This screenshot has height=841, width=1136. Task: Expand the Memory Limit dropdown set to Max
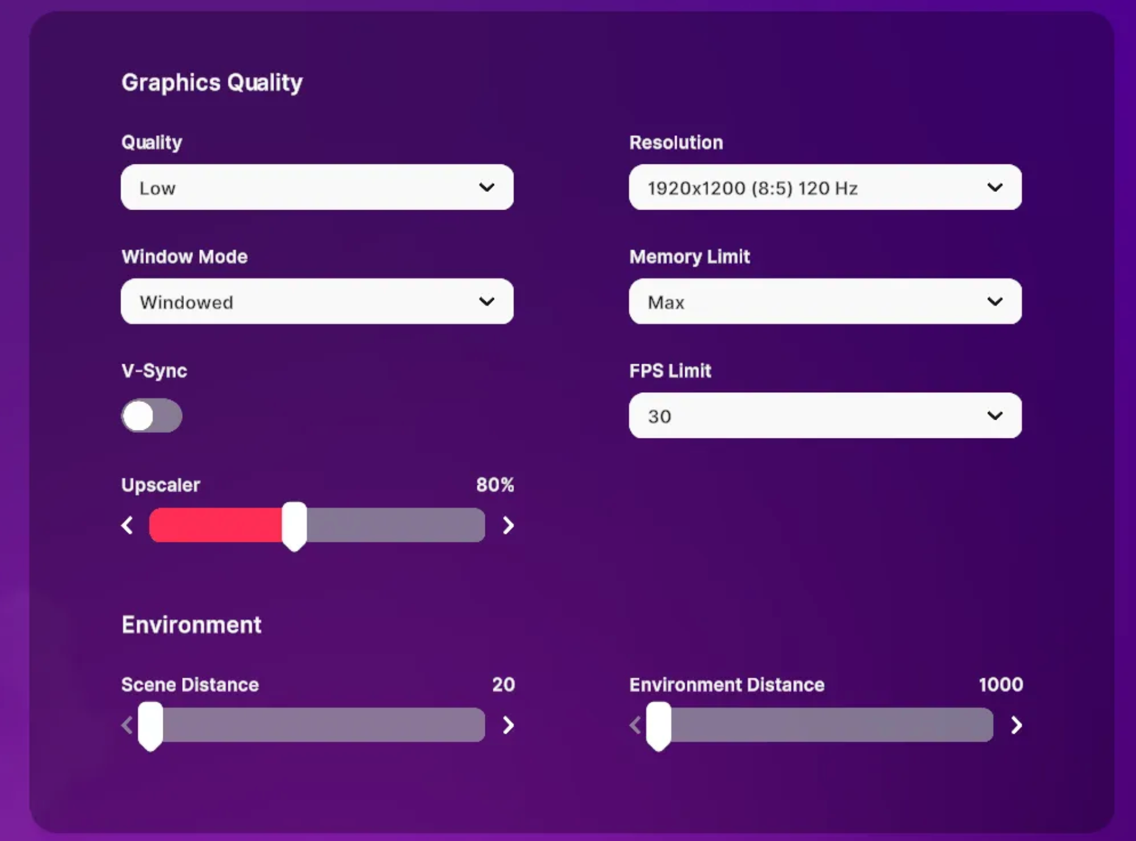tap(825, 302)
